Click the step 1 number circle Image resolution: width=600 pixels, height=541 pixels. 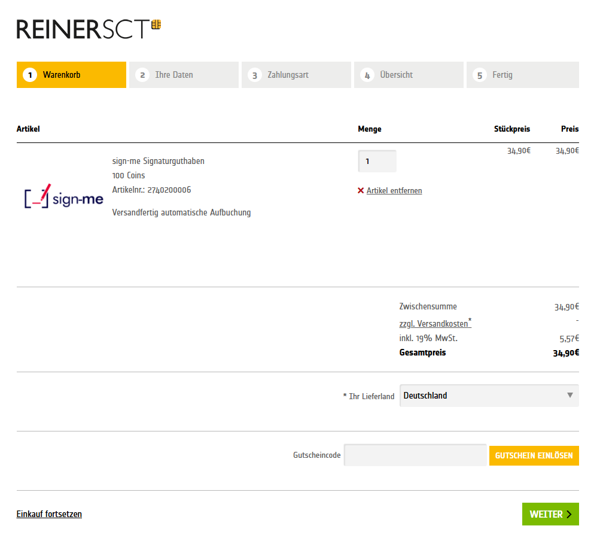click(x=30, y=75)
